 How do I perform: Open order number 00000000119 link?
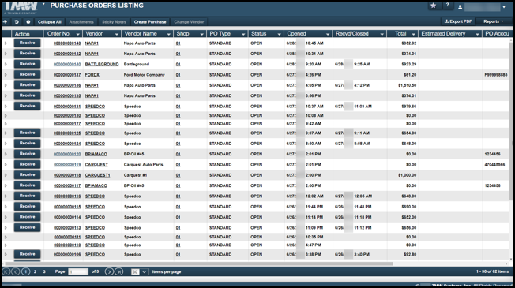click(67, 165)
